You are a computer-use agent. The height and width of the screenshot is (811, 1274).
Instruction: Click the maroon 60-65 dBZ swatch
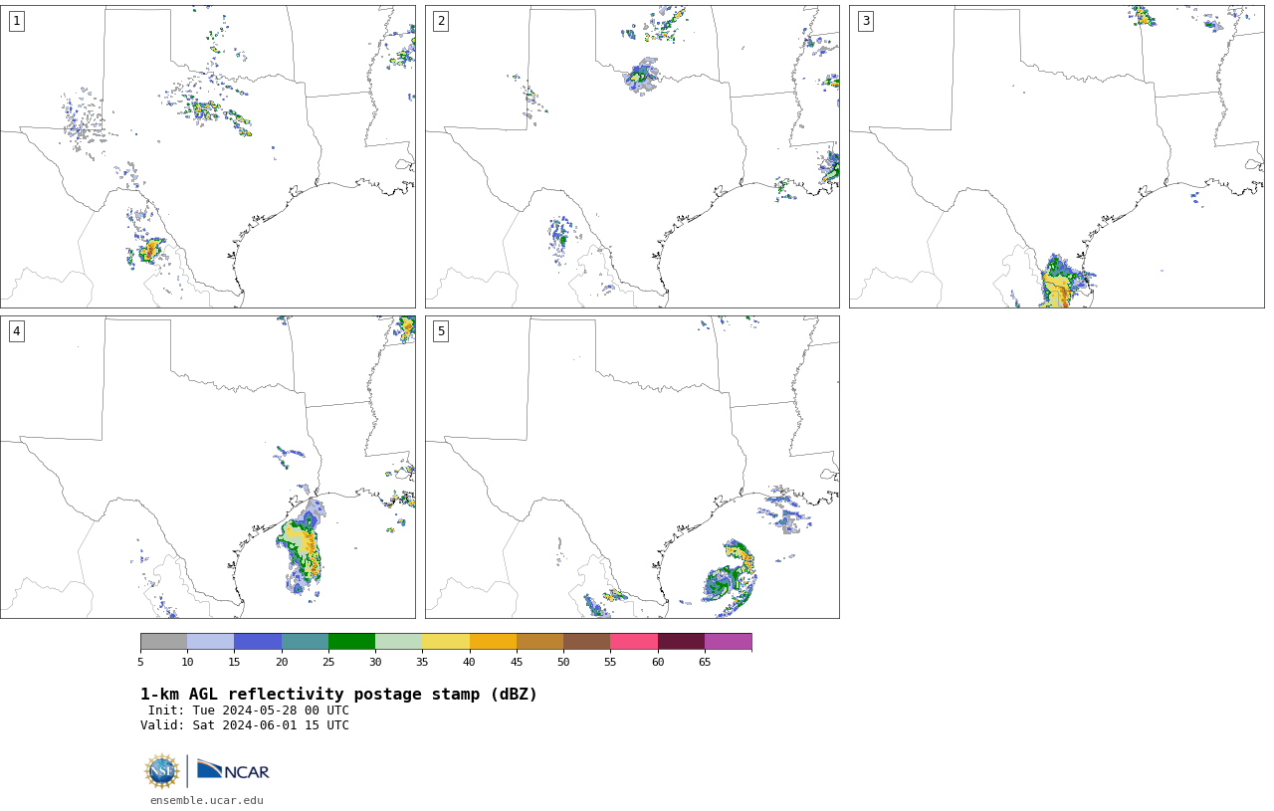(681, 641)
